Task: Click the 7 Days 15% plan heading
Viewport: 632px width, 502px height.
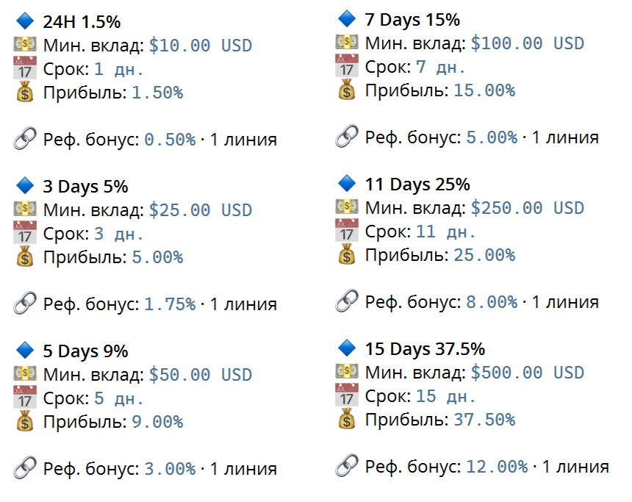Action: pyautogui.click(x=412, y=20)
